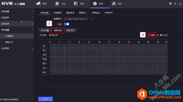
Task: Switch to the Alarm Input tab
Action: pos(83,13)
